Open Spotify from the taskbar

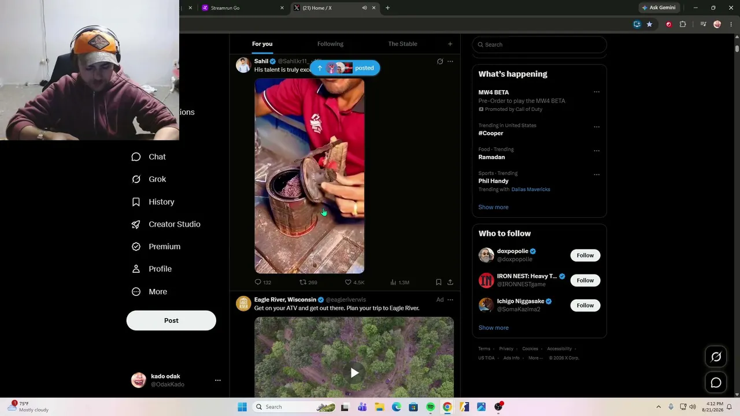[430, 407]
